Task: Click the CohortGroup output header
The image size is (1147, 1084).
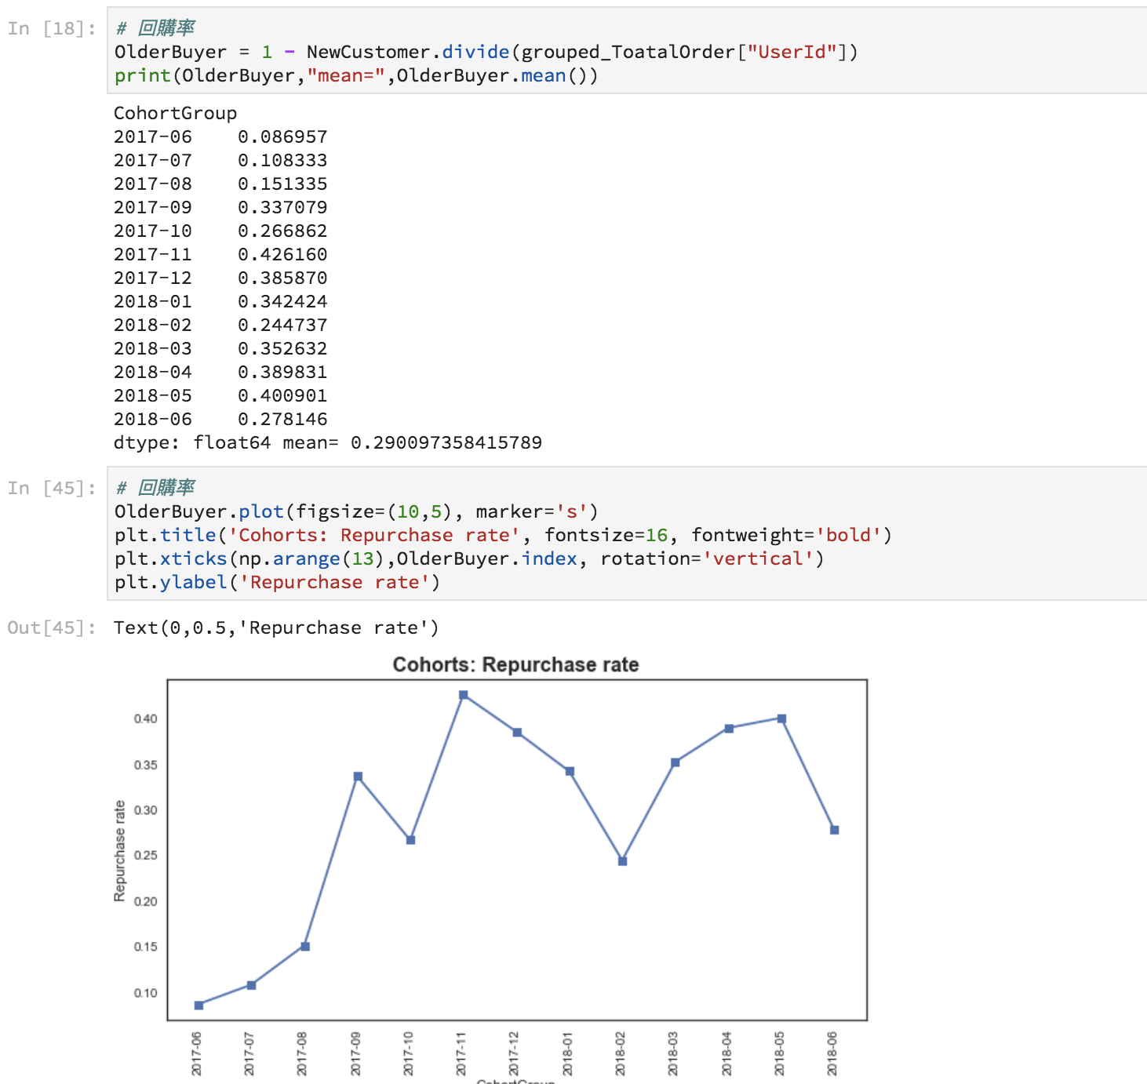Action: tap(175, 113)
